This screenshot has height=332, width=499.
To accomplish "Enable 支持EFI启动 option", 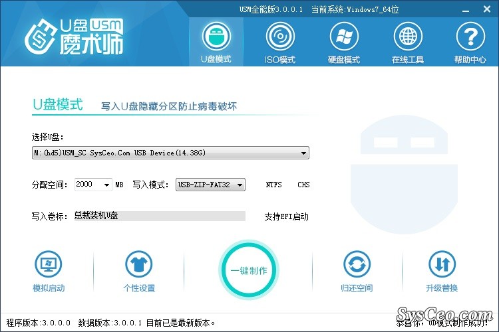I will point(286,216).
